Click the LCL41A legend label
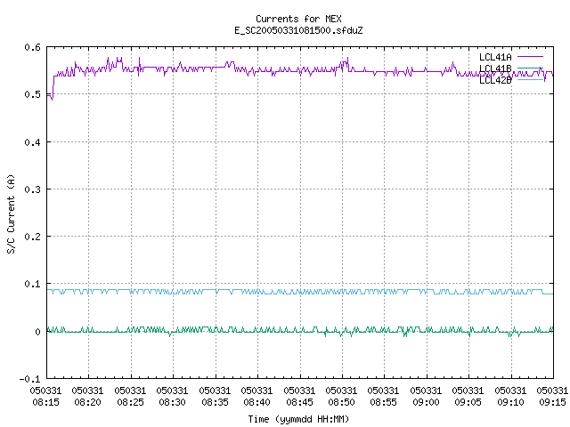 pyautogui.click(x=495, y=57)
